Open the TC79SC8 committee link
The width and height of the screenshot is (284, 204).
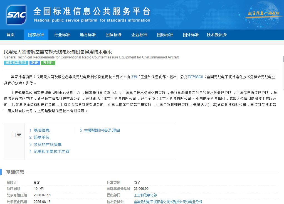point(195,77)
